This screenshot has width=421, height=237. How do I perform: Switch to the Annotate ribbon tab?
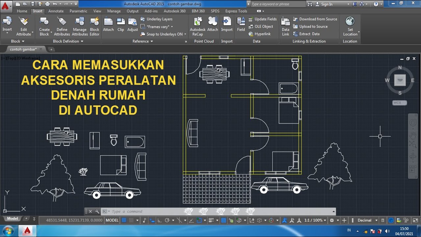coord(56,11)
